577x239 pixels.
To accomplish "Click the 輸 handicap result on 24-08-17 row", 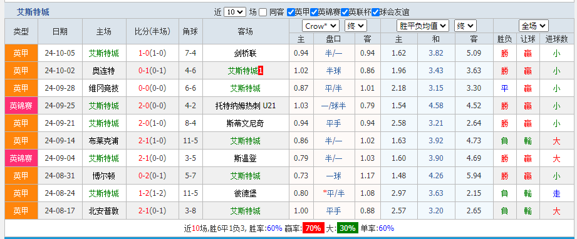I will tap(528, 211).
